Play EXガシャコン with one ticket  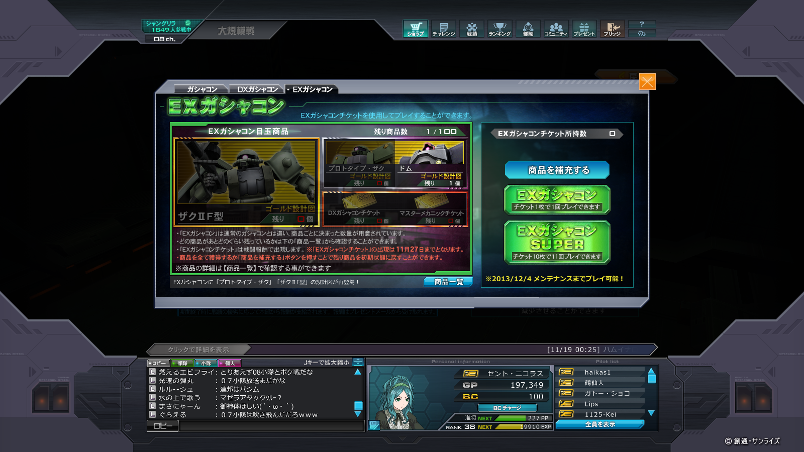[557, 200]
